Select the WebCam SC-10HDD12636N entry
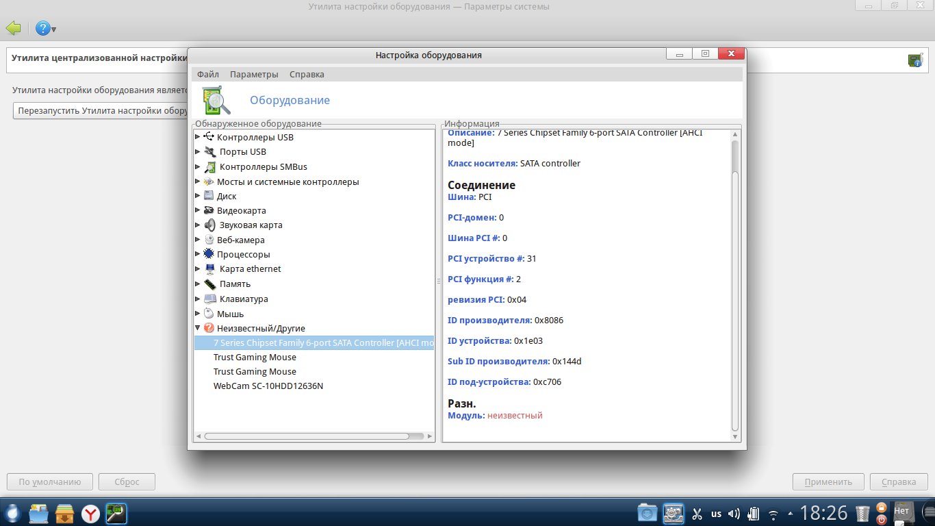Viewport: 935px width, 526px height. pyautogui.click(x=268, y=386)
